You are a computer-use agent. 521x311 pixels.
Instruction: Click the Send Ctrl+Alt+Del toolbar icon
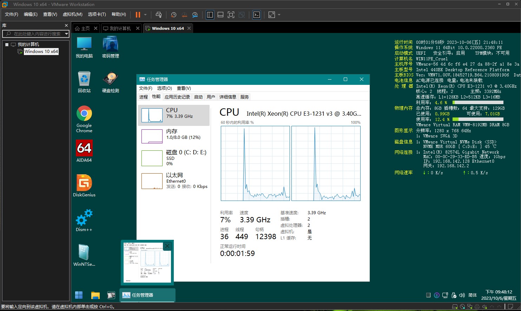click(159, 15)
